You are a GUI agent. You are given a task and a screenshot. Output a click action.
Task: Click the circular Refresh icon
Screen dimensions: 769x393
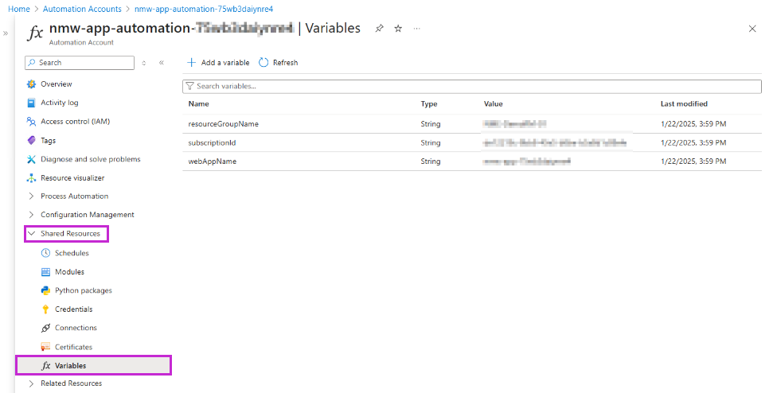pos(263,62)
